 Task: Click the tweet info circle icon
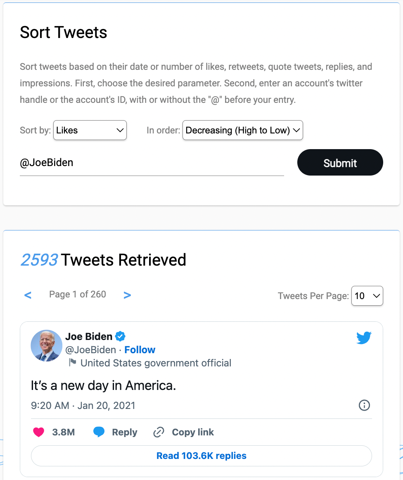tap(364, 405)
